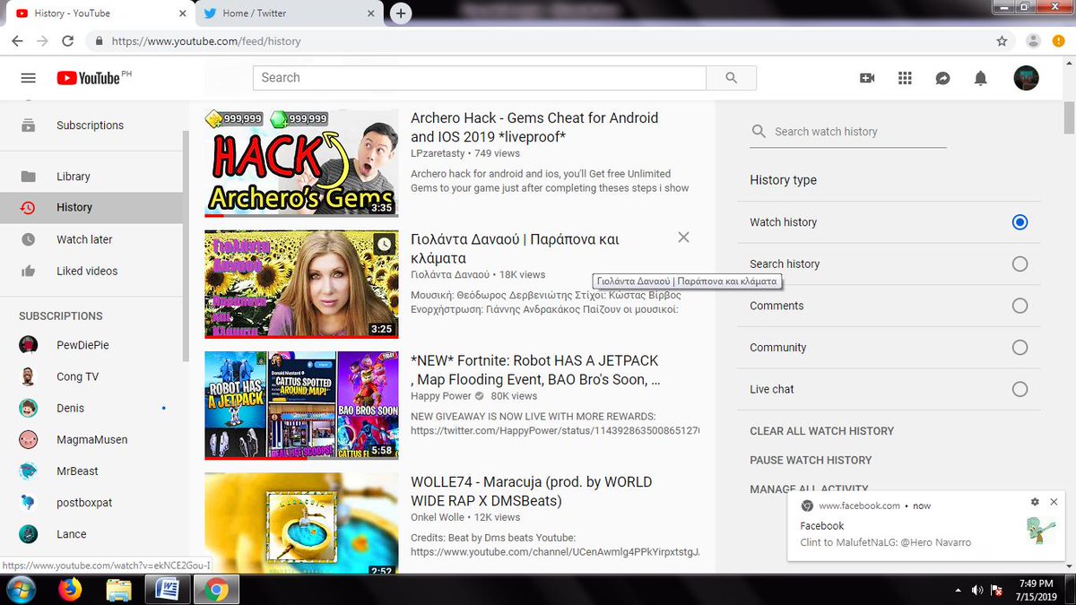Open Watch later in sidebar
The image size is (1076, 605).
[x=84, y=239]
